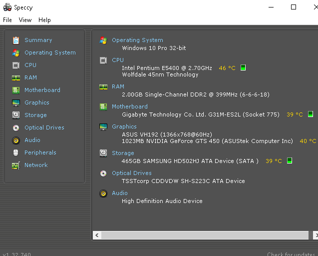
Task: View Peripherals section from sidebar
Action: 40,152
